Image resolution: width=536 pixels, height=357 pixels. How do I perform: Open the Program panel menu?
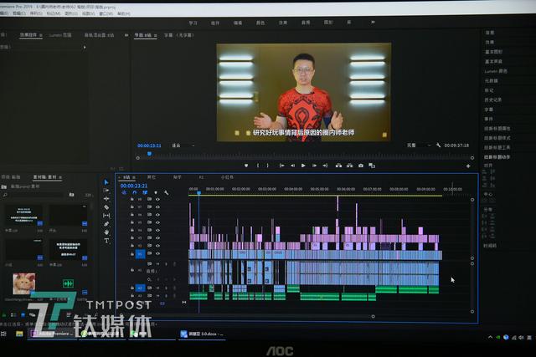click(x=156, y=35)
